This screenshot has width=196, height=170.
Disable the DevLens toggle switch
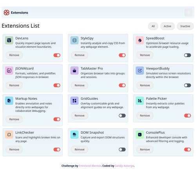coord(57,55)
